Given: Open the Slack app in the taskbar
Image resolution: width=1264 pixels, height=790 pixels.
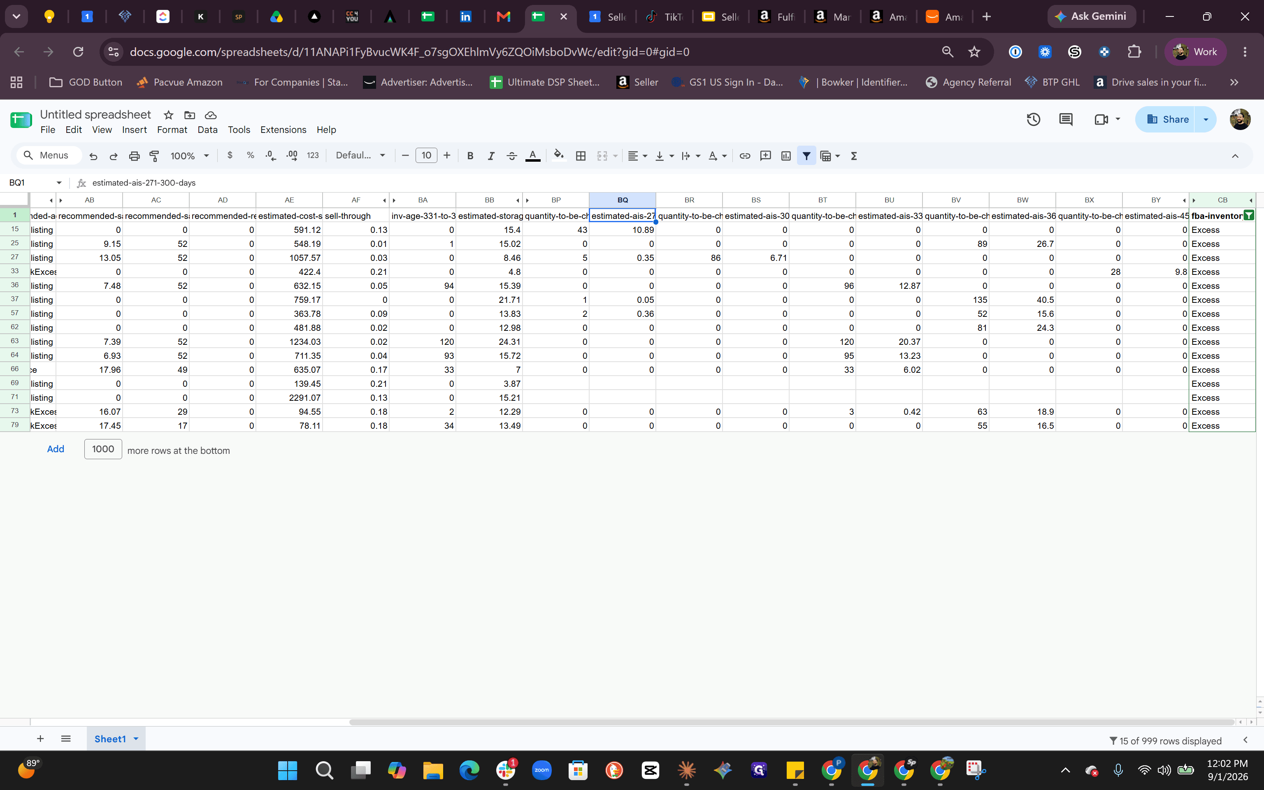Looking at the screenshot, I should point(505,769).
